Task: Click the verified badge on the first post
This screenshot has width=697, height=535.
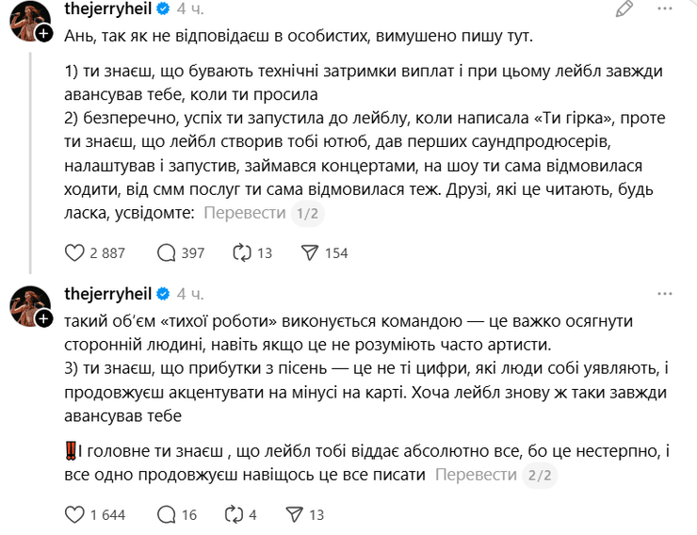Action: pyautogui.click(x=162, y=9)
